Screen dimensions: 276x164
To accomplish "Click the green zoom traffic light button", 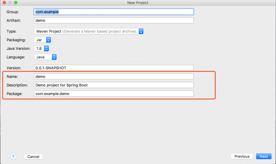I will pyautogui.click(x=15, y=2).
